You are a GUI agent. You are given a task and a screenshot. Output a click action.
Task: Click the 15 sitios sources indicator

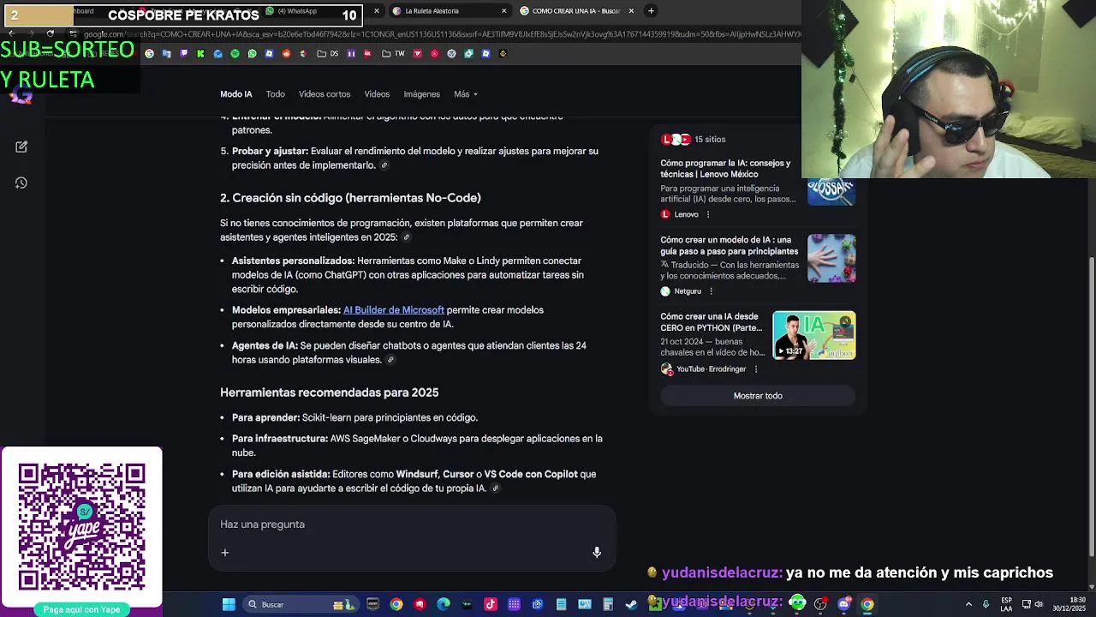pos(694,139)
